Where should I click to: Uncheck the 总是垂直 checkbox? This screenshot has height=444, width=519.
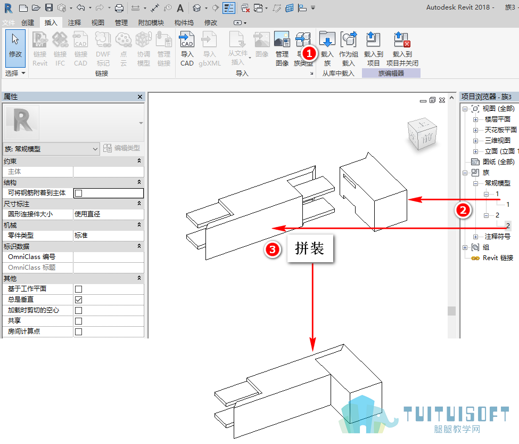coord(78,300)
